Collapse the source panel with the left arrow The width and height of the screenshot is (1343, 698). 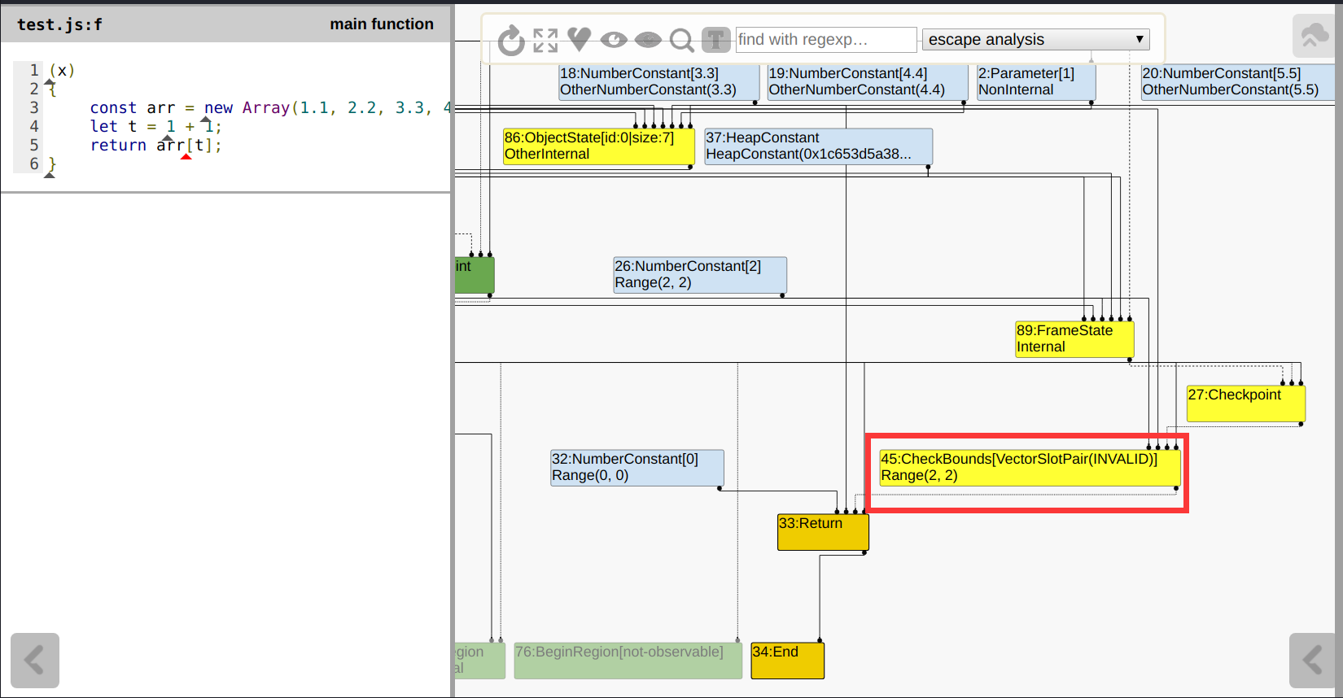[x=35, y=660]
